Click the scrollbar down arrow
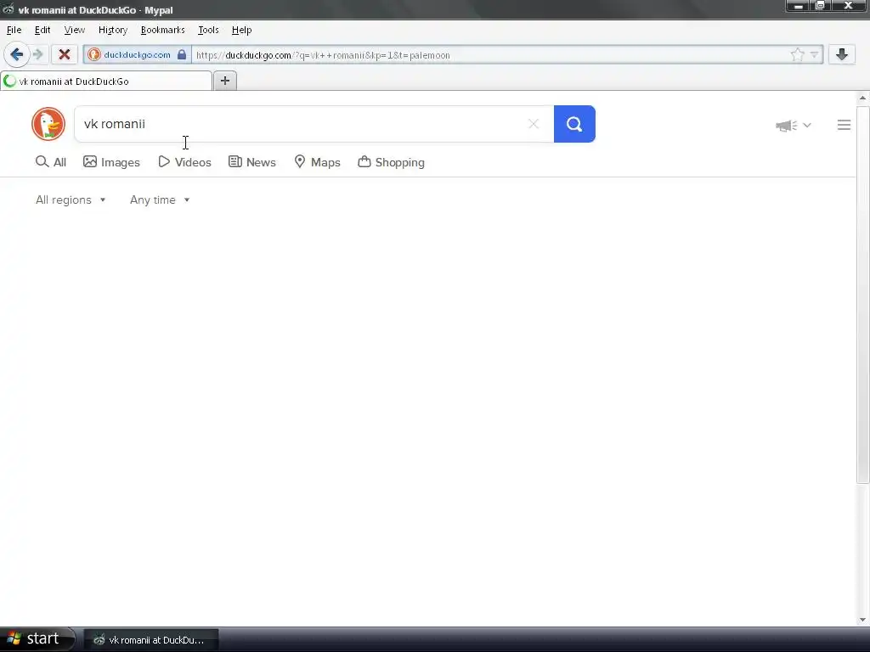The width and height of the screenshot is (870, 652). coord(862,620)
